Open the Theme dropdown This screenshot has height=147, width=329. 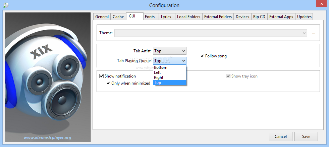[211, 33]
